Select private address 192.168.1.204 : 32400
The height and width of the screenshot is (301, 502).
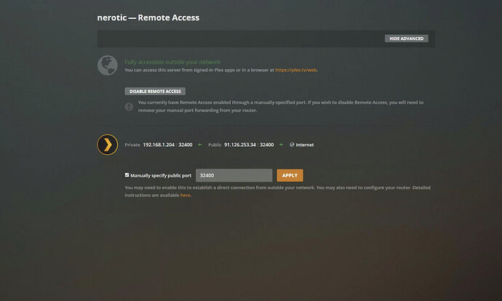(167, 145)
